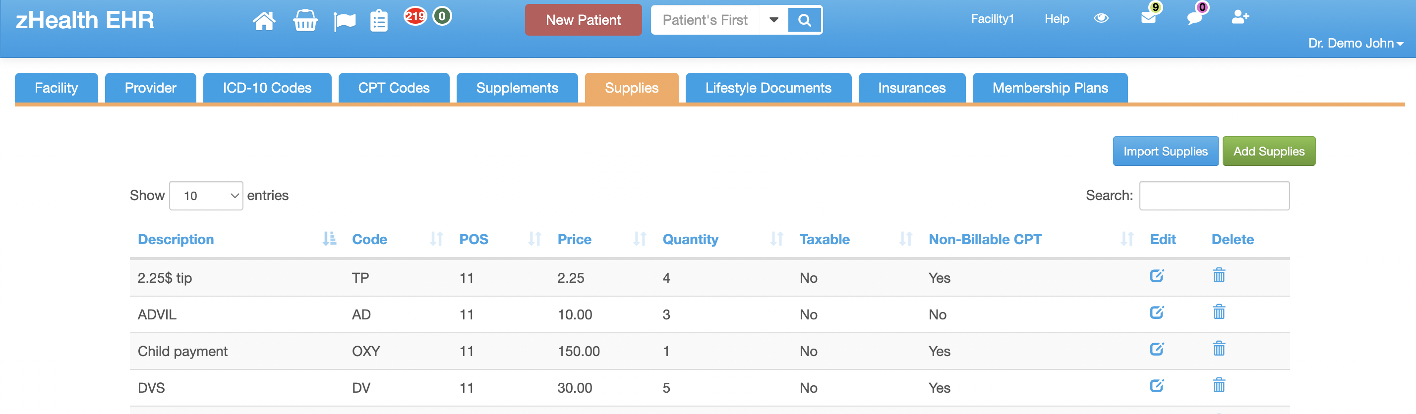Open the clipboard list icon
Screen dimensions: 1416x414
[379, 21]
